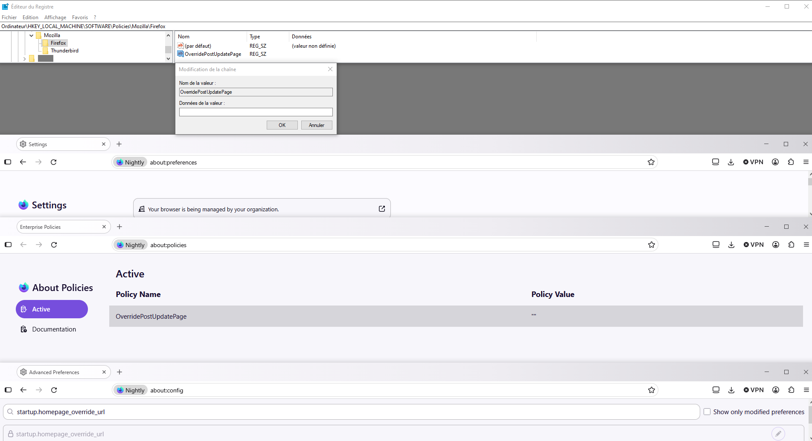The height and width of the screenshot is (441, 812).
Task: Open Downloads in about:policies window
Action: pyautogui.click(x=731, y=245)
